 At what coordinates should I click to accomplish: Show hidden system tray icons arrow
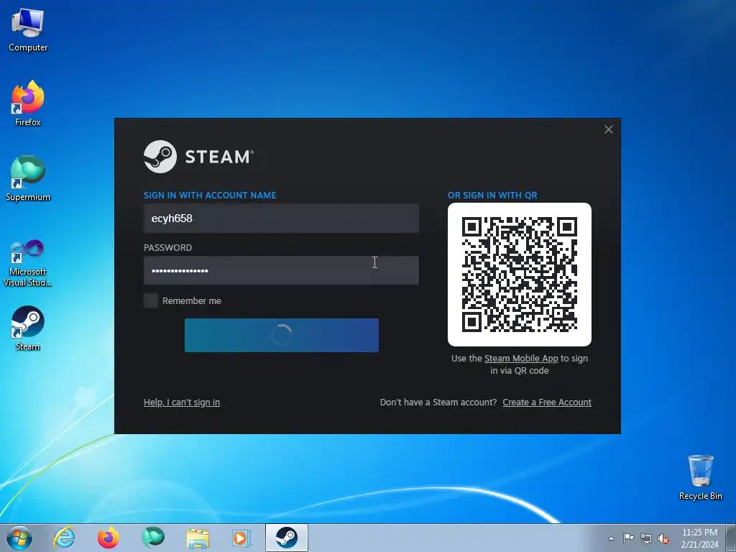point(611,538)
